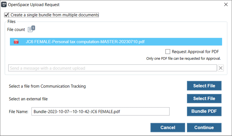The width and height of the screenshot is (232, 136).
Task: Click the 'Create a single bundle from multiple documents' label
Action: click(x=55, y=15)
